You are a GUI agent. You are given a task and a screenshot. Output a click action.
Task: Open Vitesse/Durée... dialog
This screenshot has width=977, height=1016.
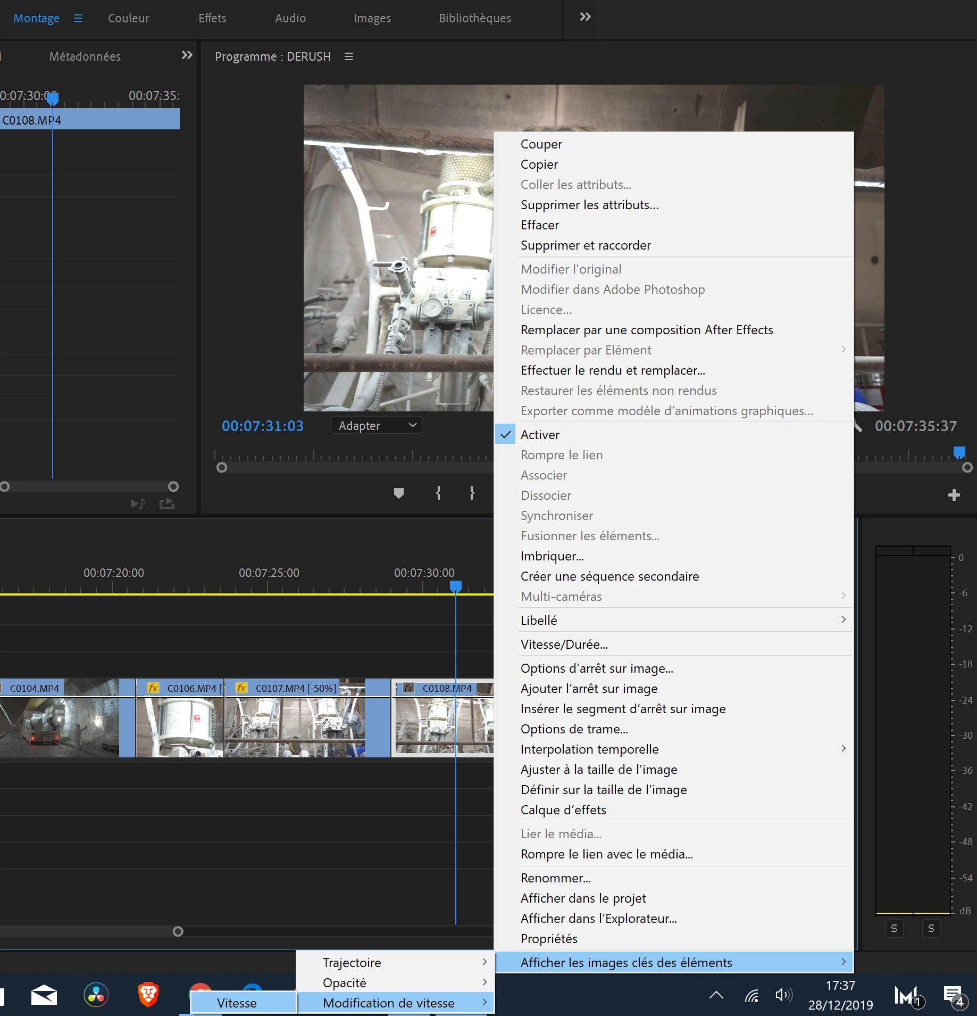pyautogui.click(x=674, y=645)
